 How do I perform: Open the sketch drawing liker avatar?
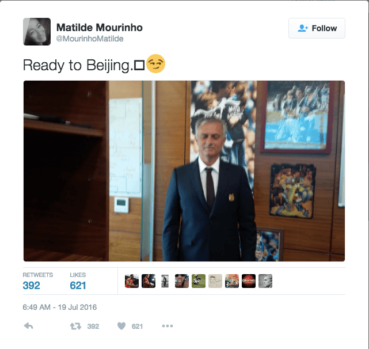tap(215, 281)
